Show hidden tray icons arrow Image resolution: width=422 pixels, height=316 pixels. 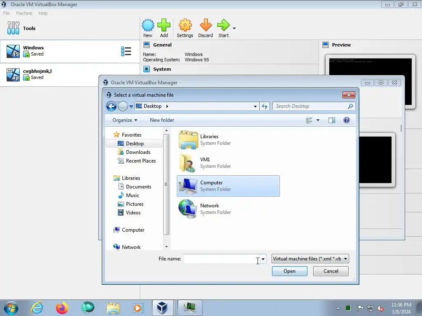pyautogui.click(x=338, y=308)
